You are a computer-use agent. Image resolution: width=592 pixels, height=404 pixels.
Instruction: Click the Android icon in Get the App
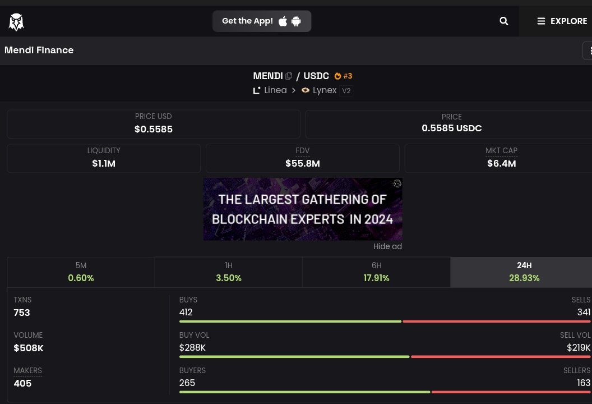click(x=296, y=21)
